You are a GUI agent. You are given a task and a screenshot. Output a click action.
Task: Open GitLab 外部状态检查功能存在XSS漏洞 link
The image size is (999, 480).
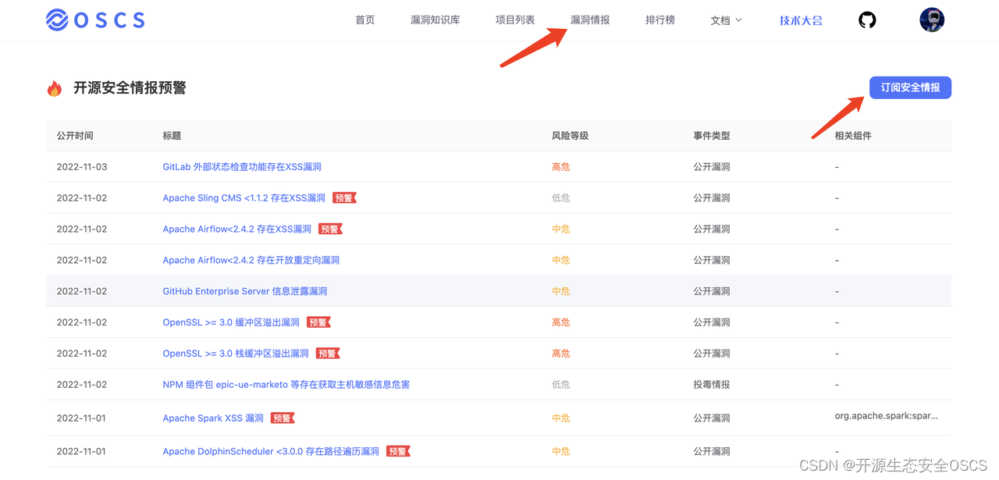(x=242, y=167)
